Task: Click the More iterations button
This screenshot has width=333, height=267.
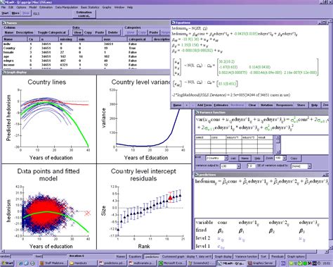Action: click(15, 13)
